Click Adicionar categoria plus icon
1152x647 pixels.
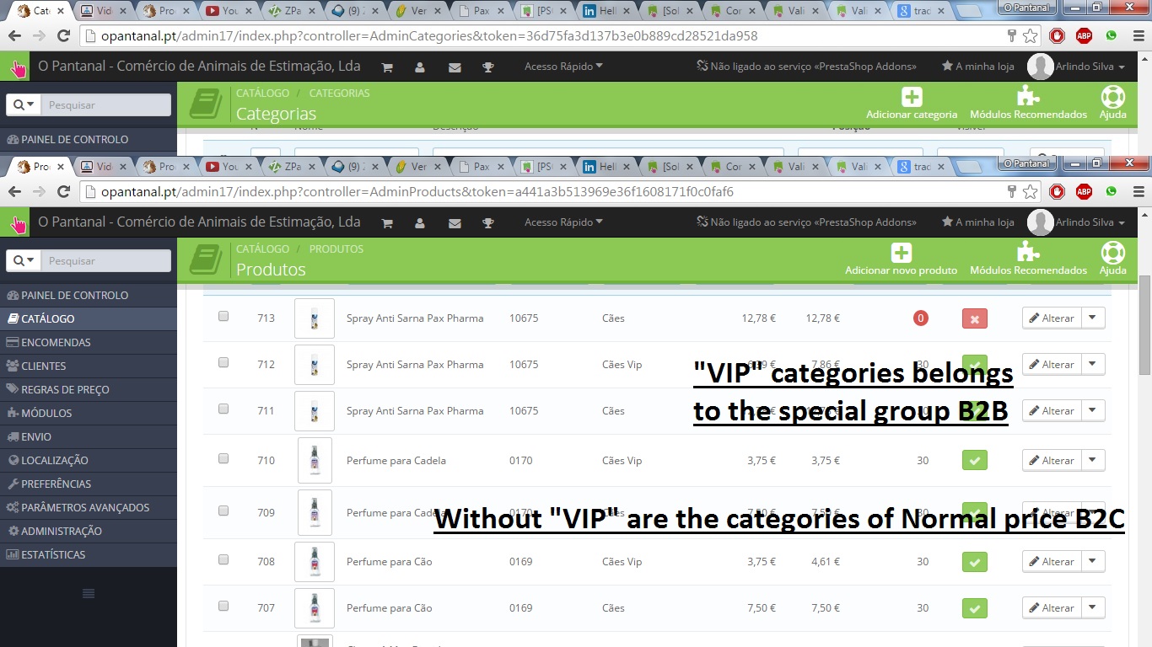912,97
